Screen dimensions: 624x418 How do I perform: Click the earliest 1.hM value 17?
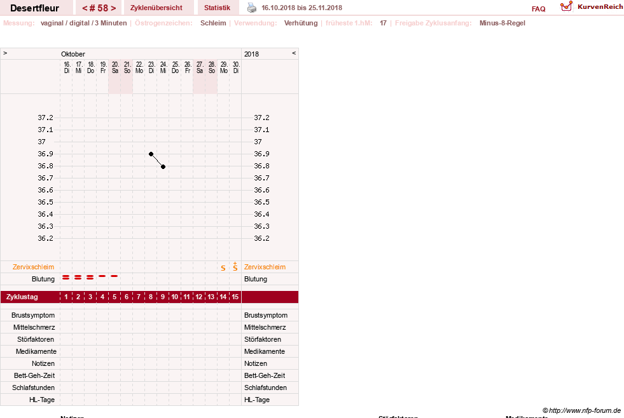383,23
